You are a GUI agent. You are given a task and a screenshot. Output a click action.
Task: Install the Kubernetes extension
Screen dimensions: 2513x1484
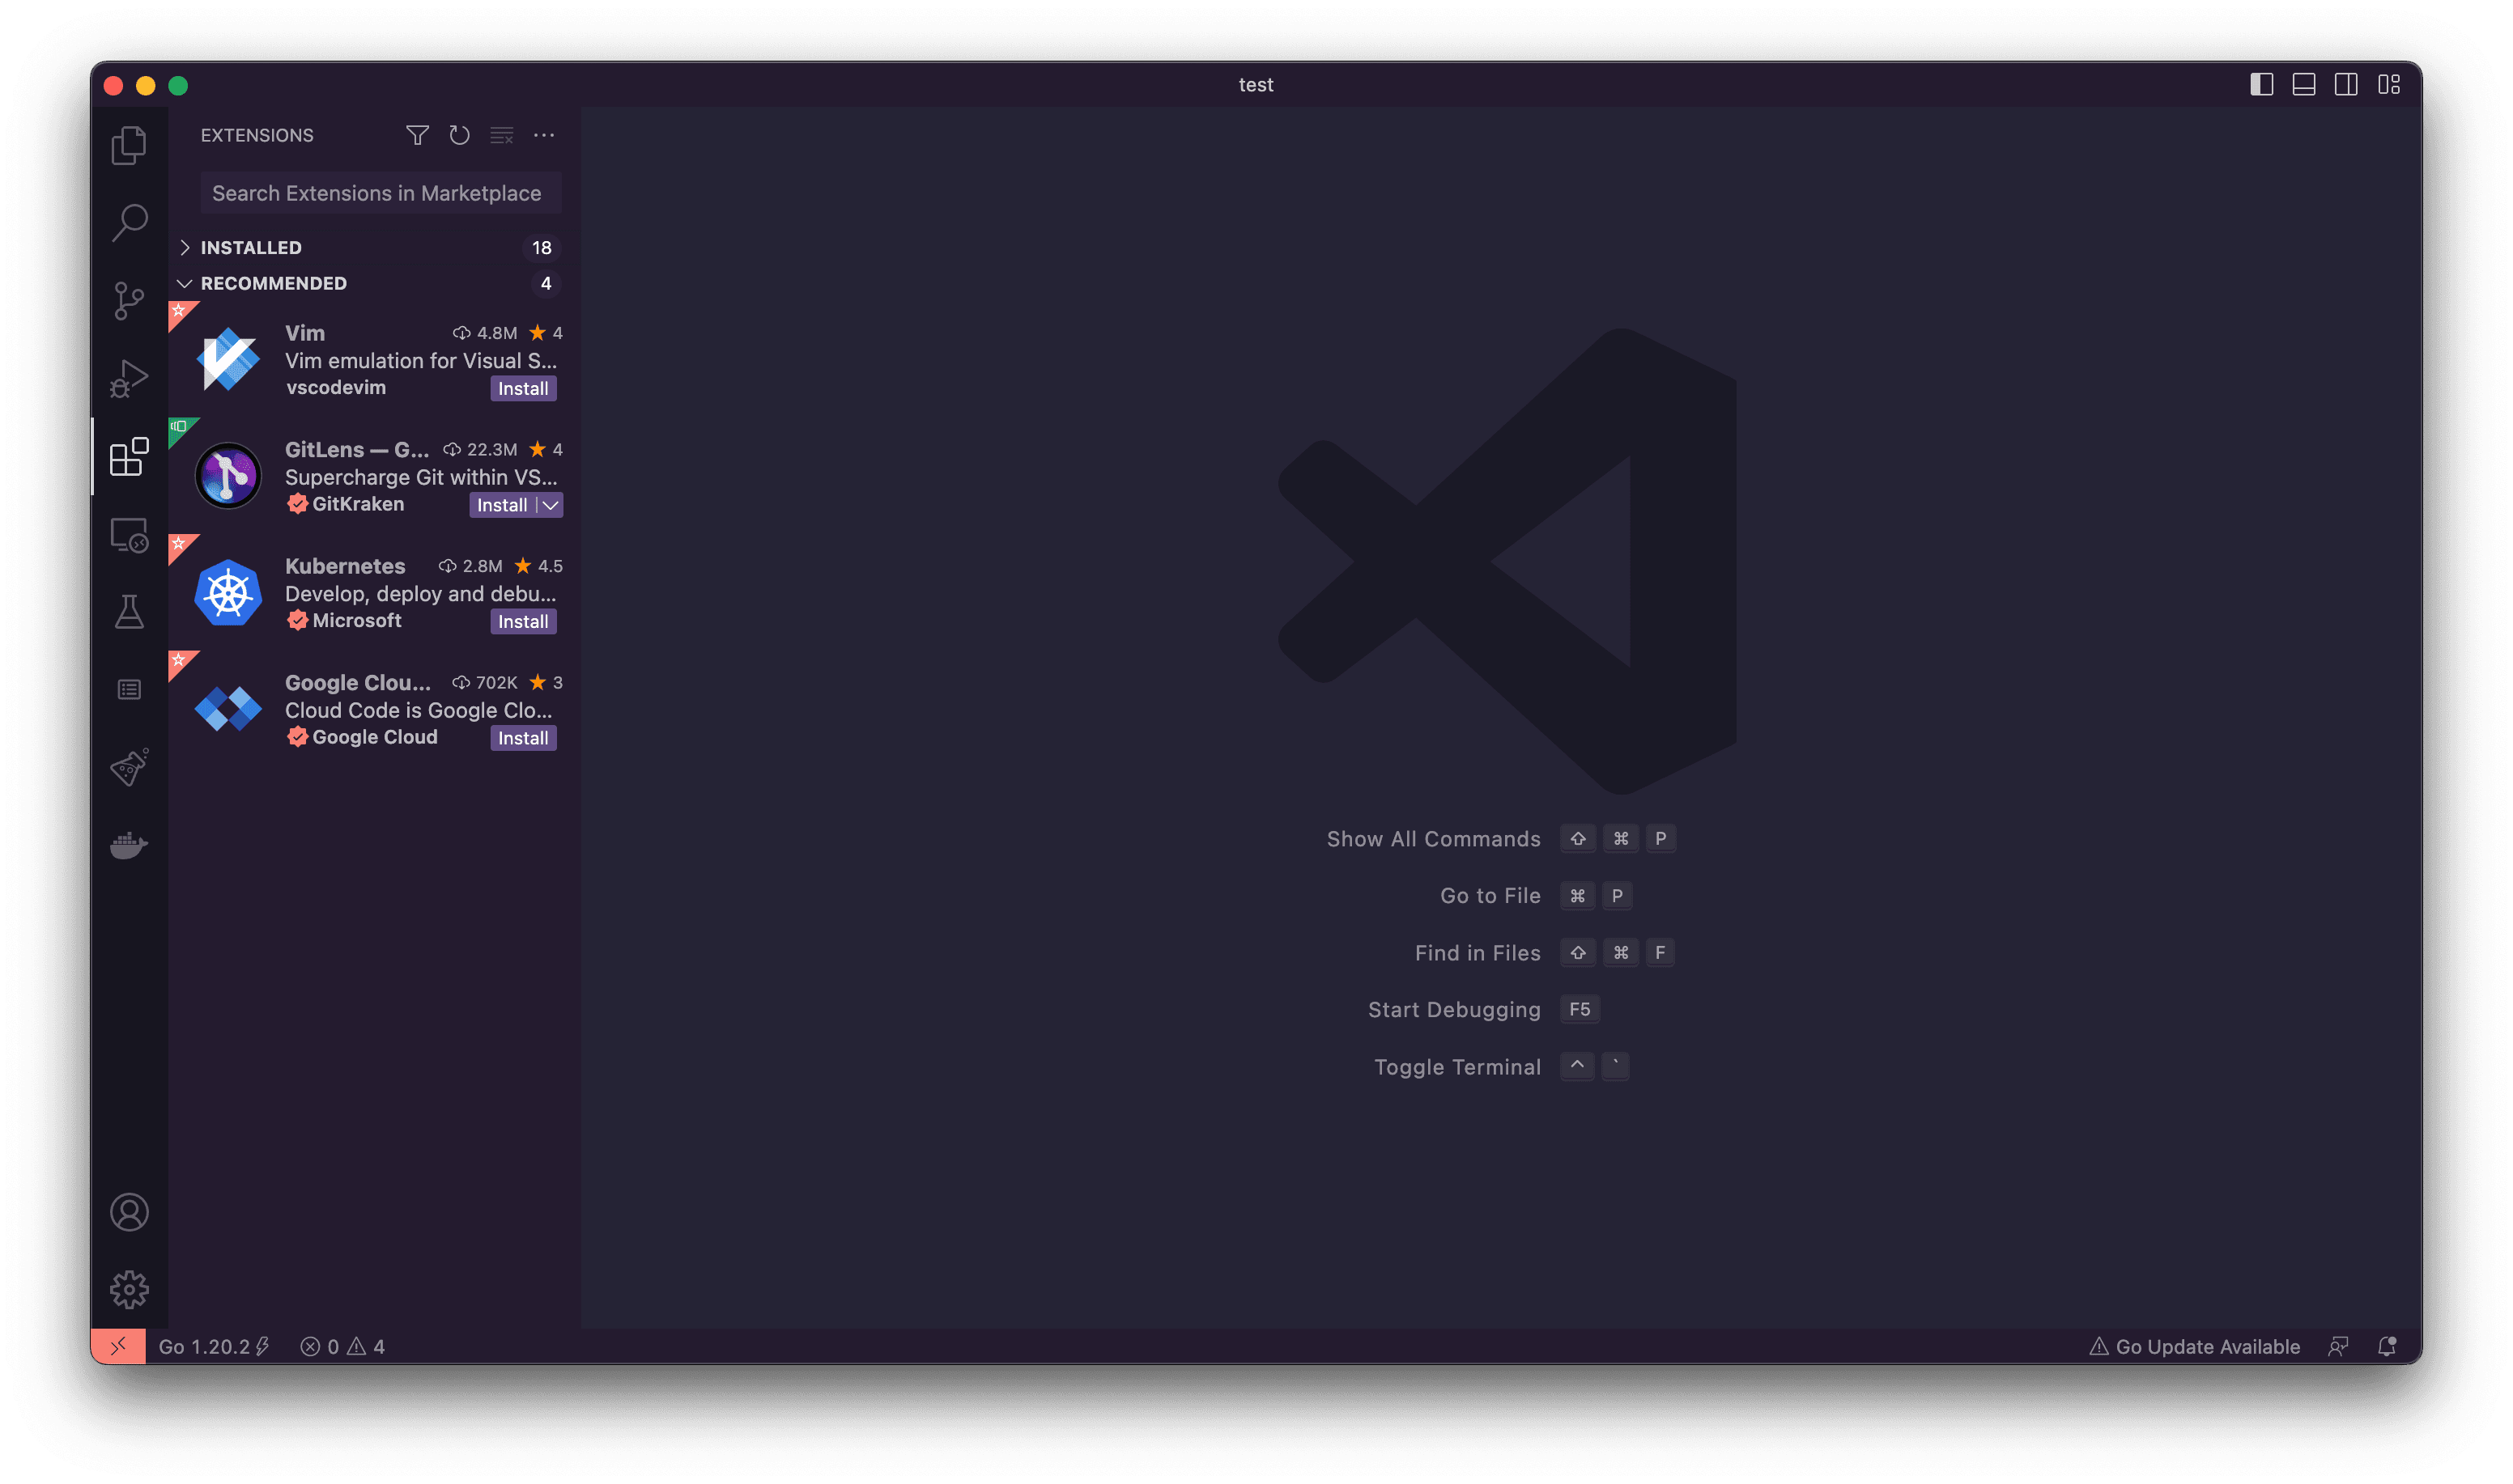pyautogui.click(x=523, y=621)
